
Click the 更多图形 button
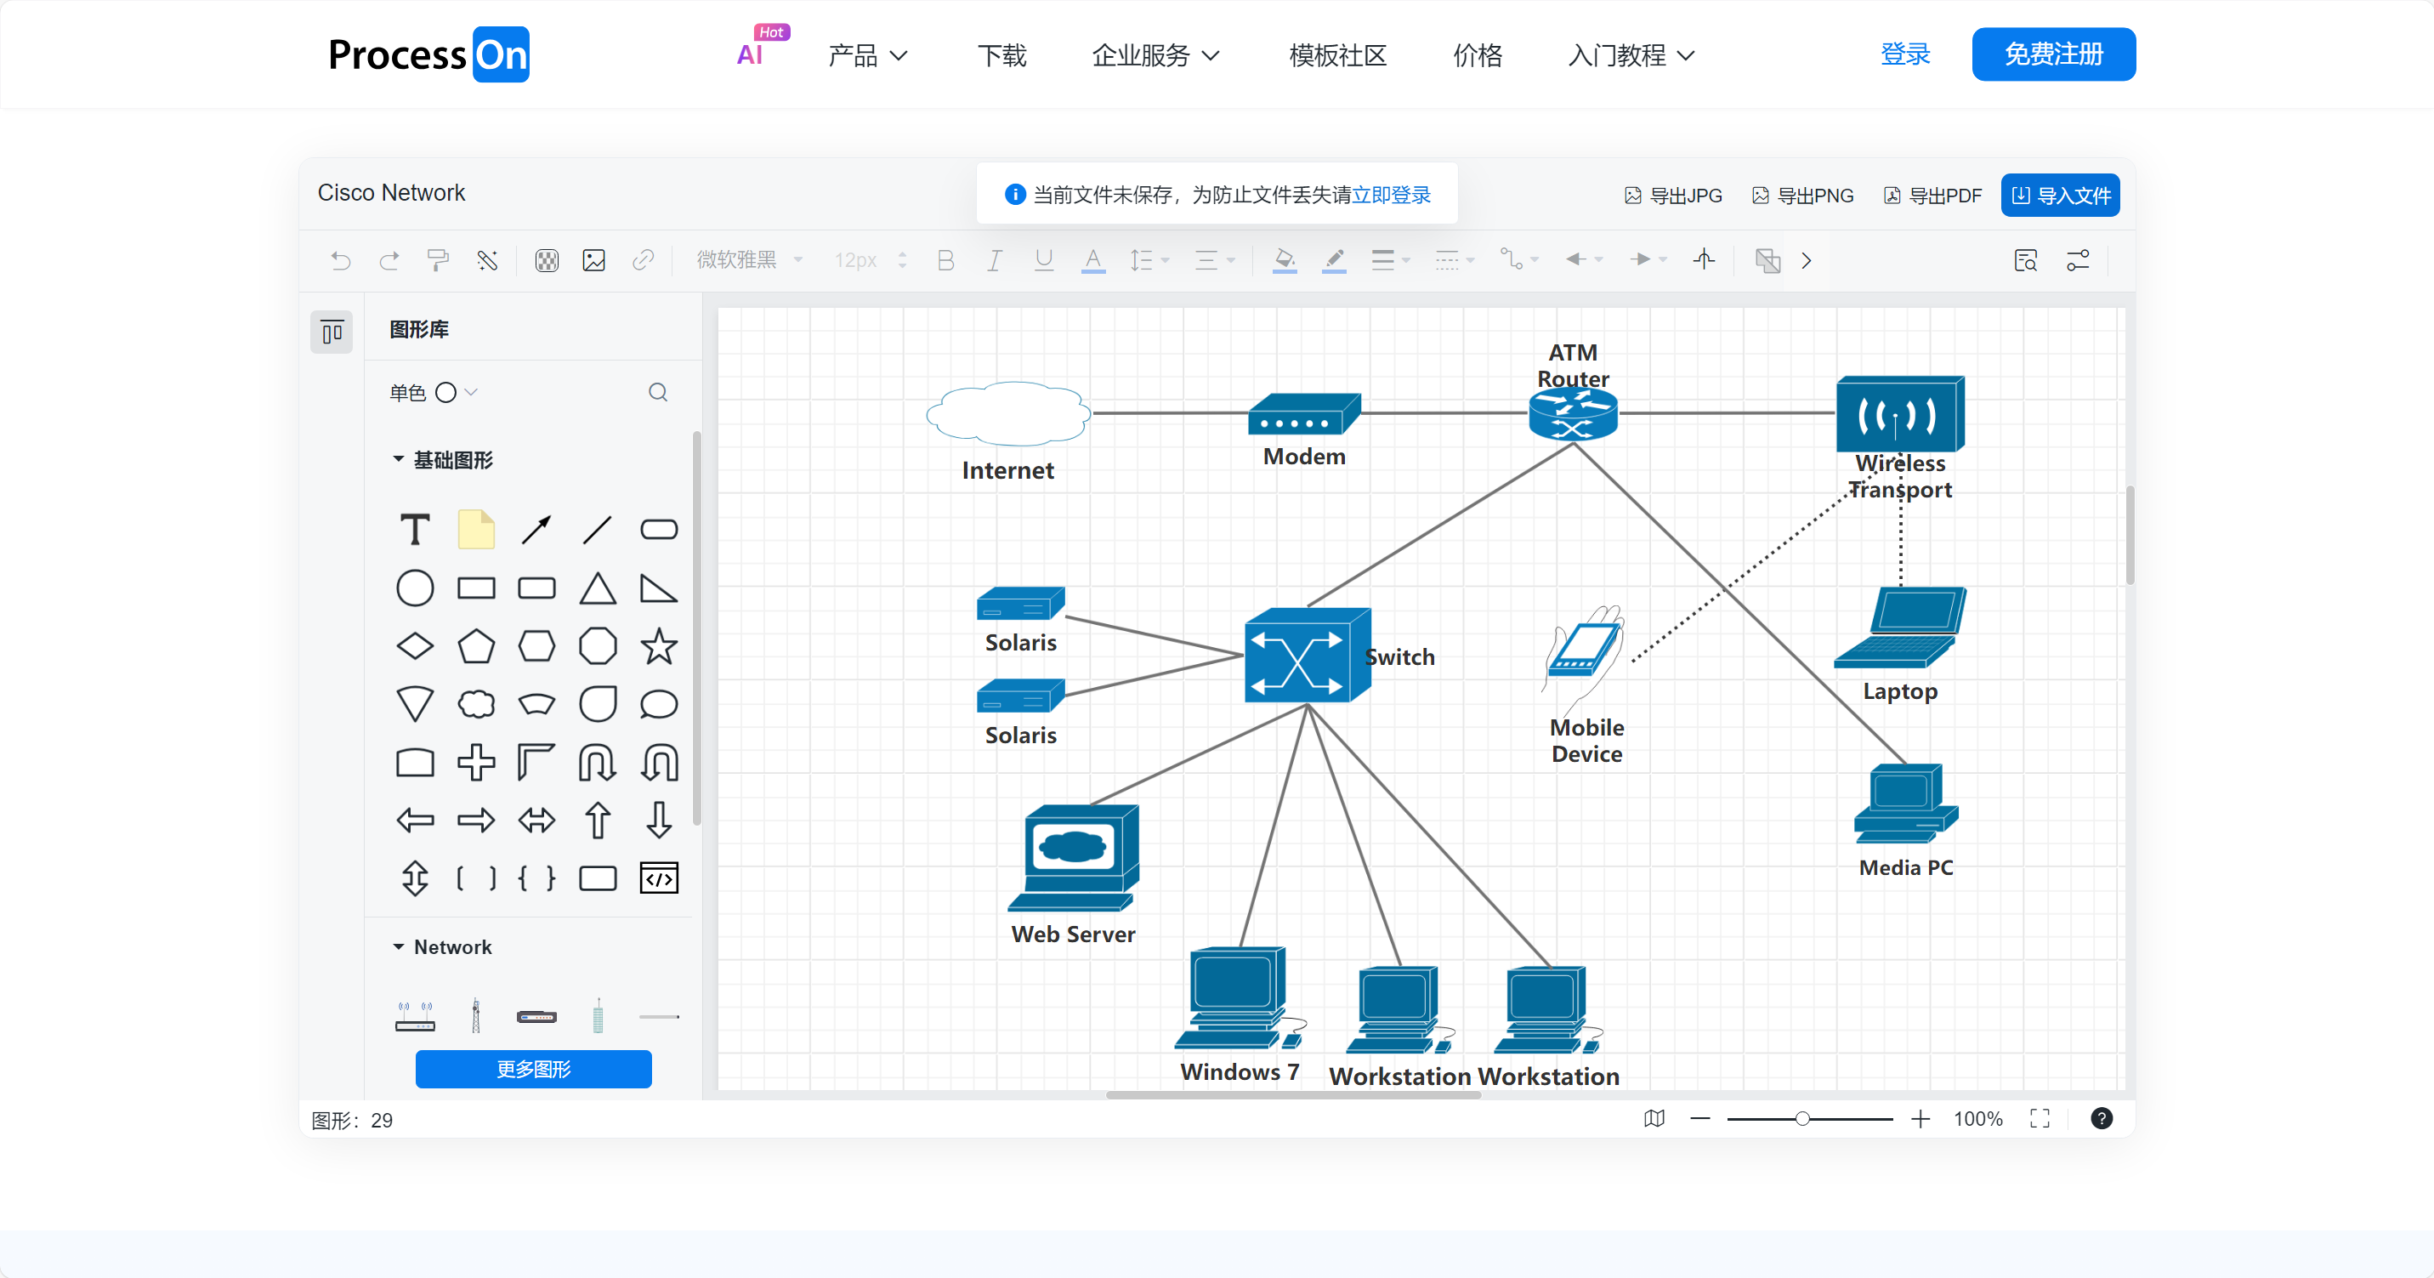533,1068
